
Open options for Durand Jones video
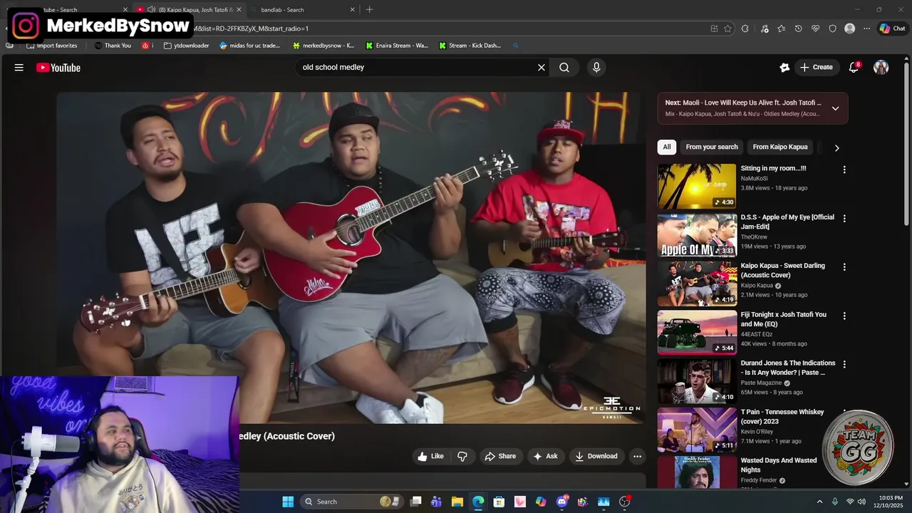pyautogui.click(x=844, y=364)
